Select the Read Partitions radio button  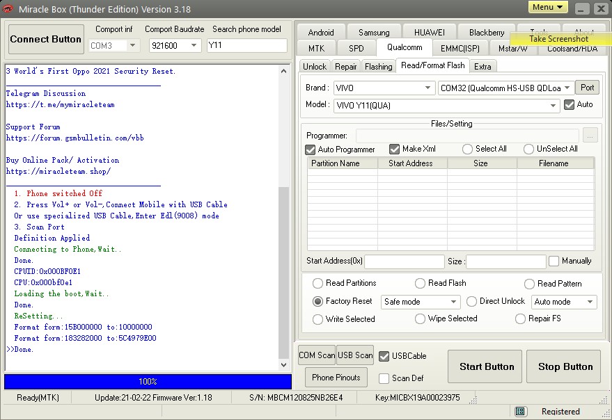click(x=317, y=283)
